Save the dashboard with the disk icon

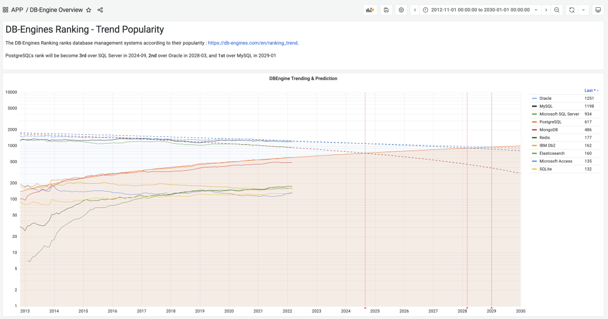click(x=386, y=10)
